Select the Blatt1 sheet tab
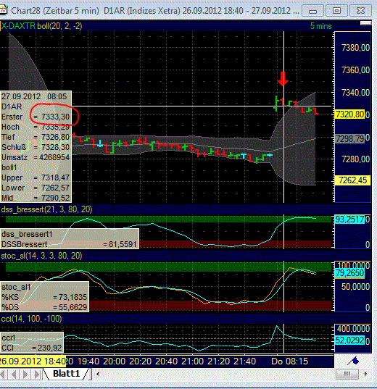This screenshot has width=377, height=389. 66,374
